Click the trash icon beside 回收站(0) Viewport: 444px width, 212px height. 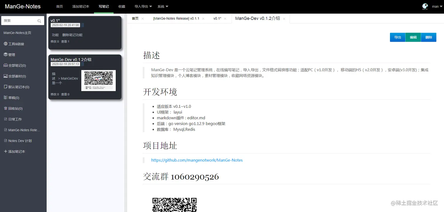6,108
